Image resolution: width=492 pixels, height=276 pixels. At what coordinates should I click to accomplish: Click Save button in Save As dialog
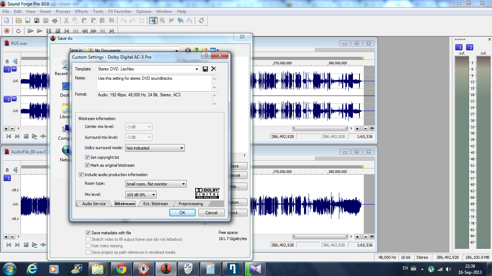[x=238, y=166]
